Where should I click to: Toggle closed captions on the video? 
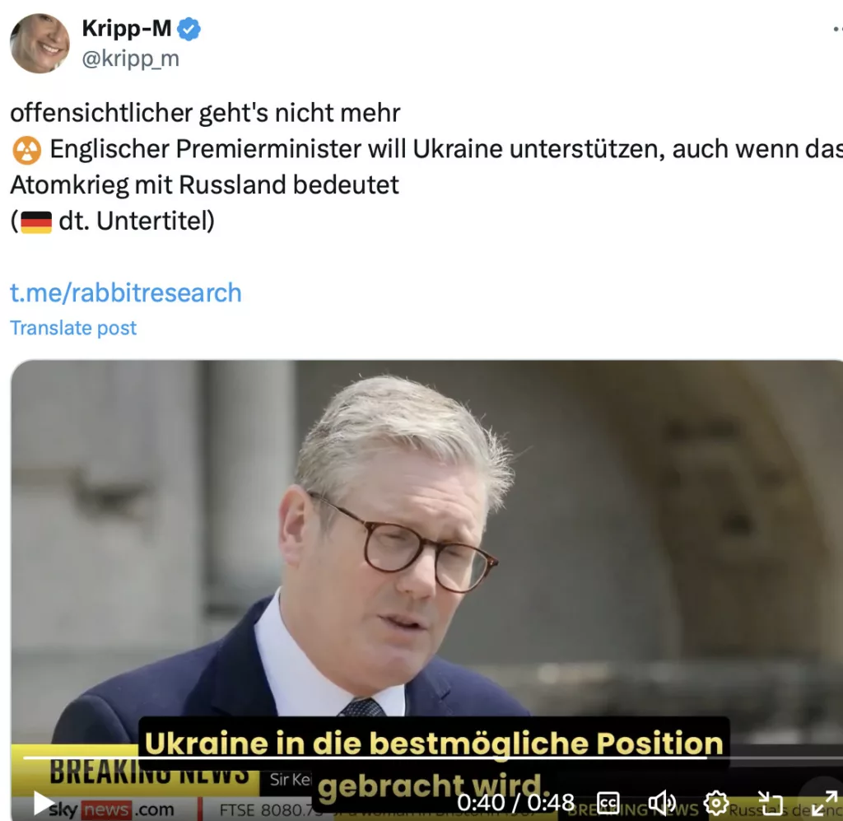tap(608, 803)
